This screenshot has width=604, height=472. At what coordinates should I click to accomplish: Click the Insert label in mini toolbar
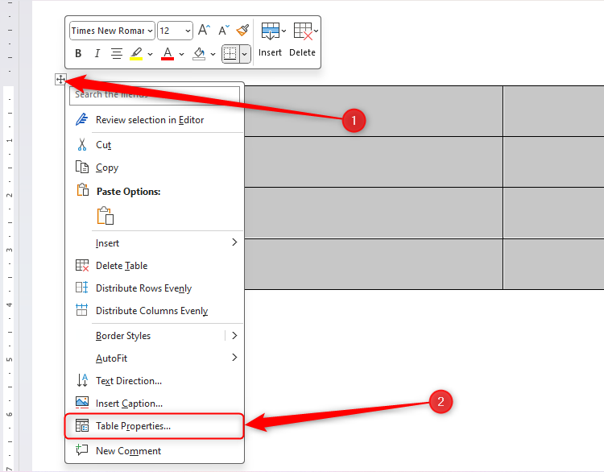coord(270,52)
